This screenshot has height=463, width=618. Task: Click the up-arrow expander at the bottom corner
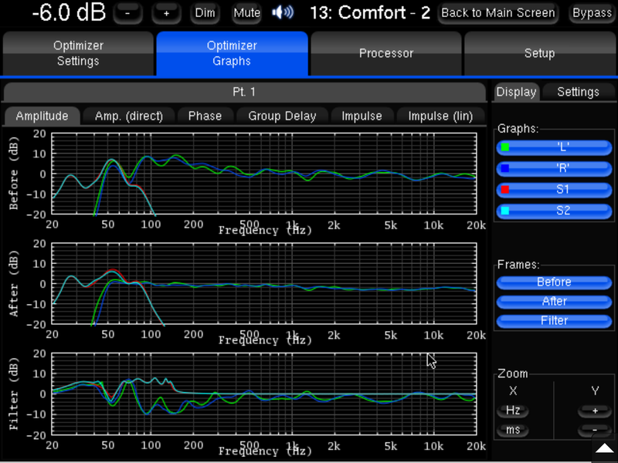tap(605, 449)
